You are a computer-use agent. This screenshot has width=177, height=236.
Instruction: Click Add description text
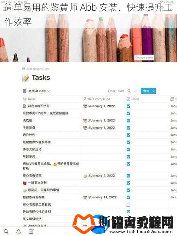click(38, 69)
